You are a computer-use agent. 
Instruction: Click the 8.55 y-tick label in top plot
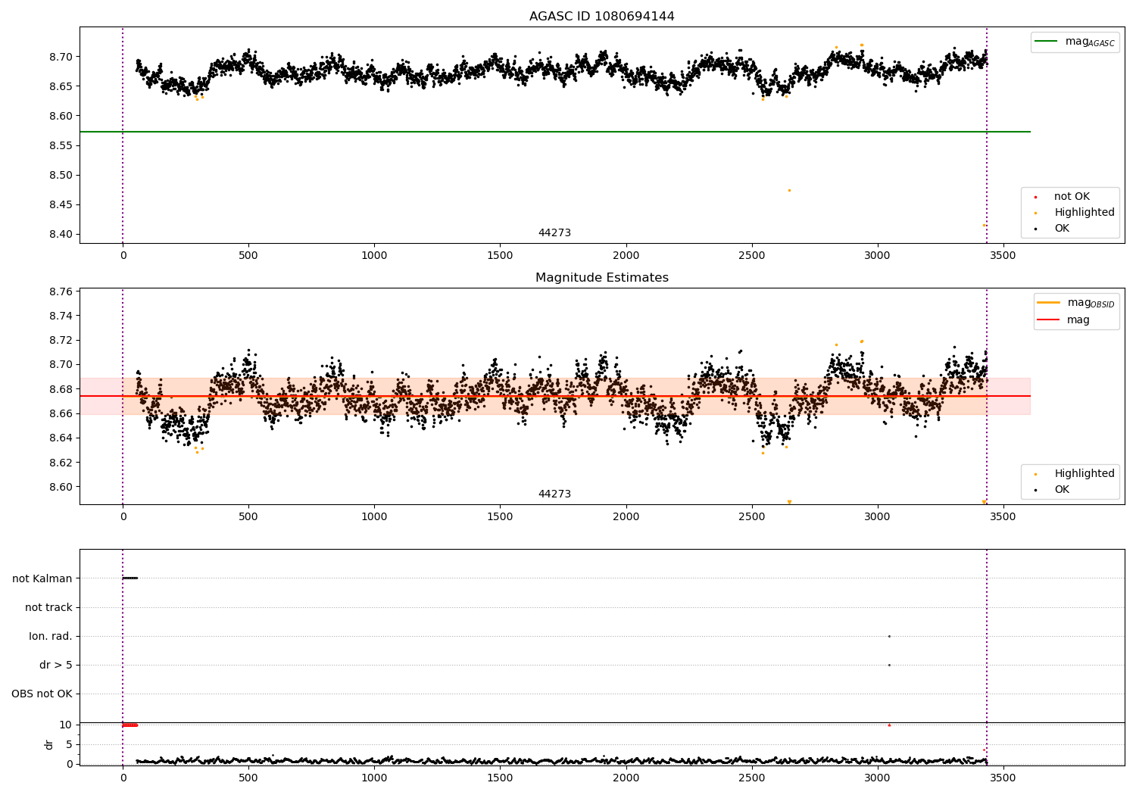click(x=61, y=146)
